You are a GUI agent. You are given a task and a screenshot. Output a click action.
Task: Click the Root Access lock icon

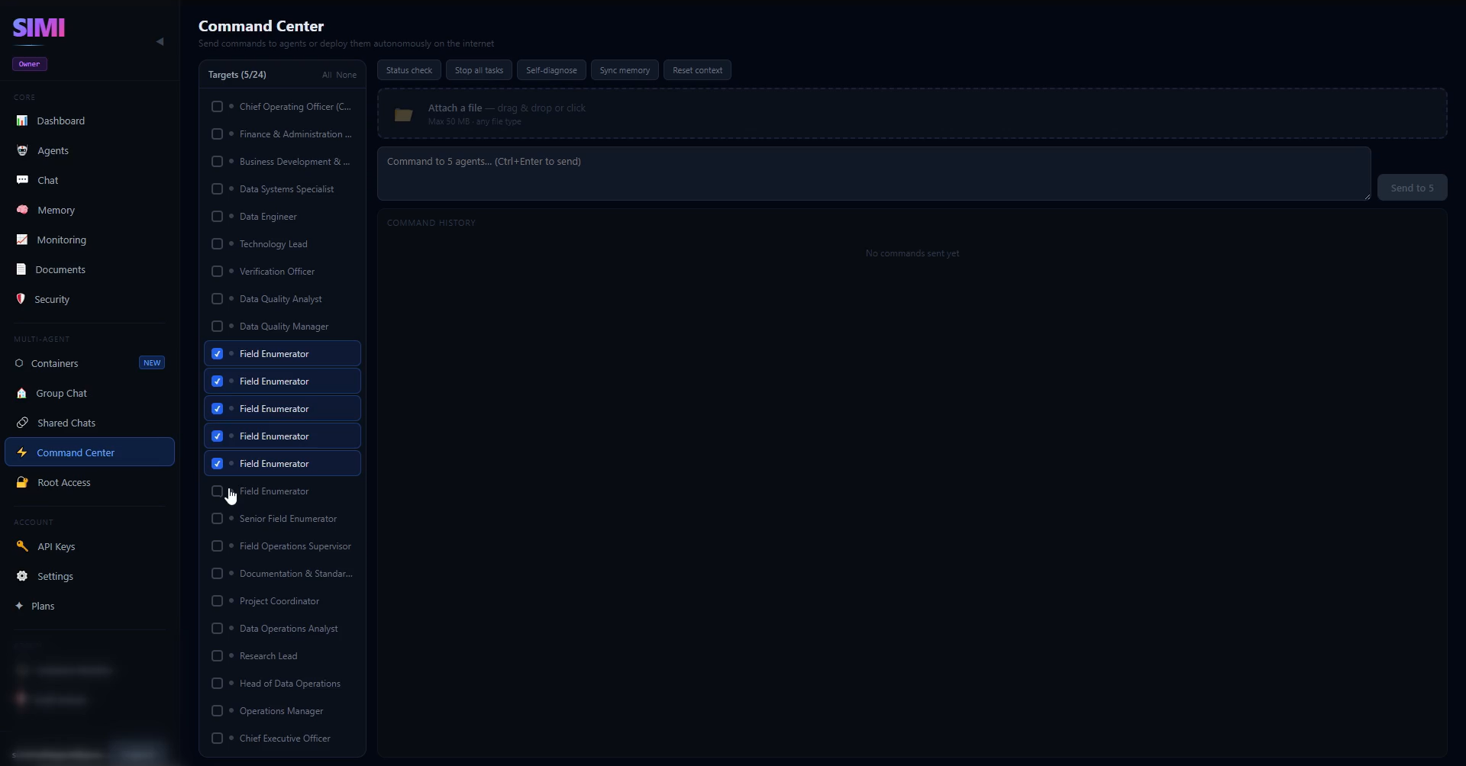point(22,482)
